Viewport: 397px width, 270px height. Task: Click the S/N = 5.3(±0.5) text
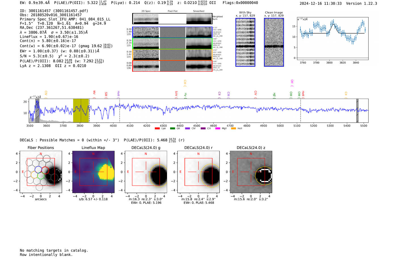point(37,56)
